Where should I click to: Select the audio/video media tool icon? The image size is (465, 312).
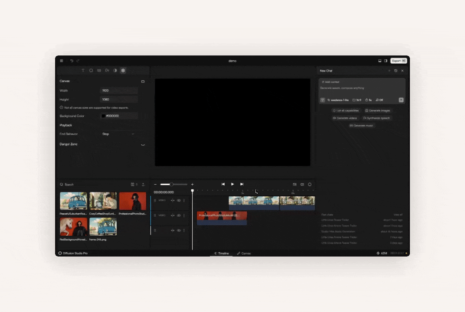[107, 71]
